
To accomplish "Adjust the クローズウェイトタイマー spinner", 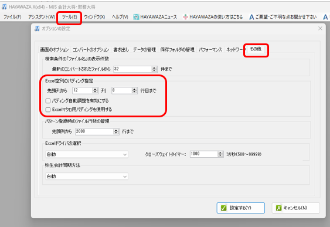I will (x=220, y=154).
